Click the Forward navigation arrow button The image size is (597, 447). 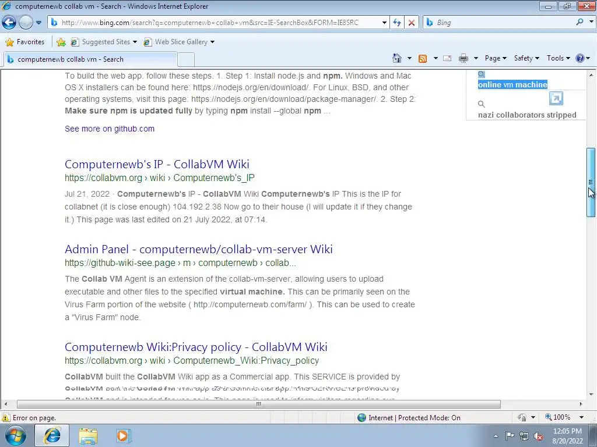(26, 23)
